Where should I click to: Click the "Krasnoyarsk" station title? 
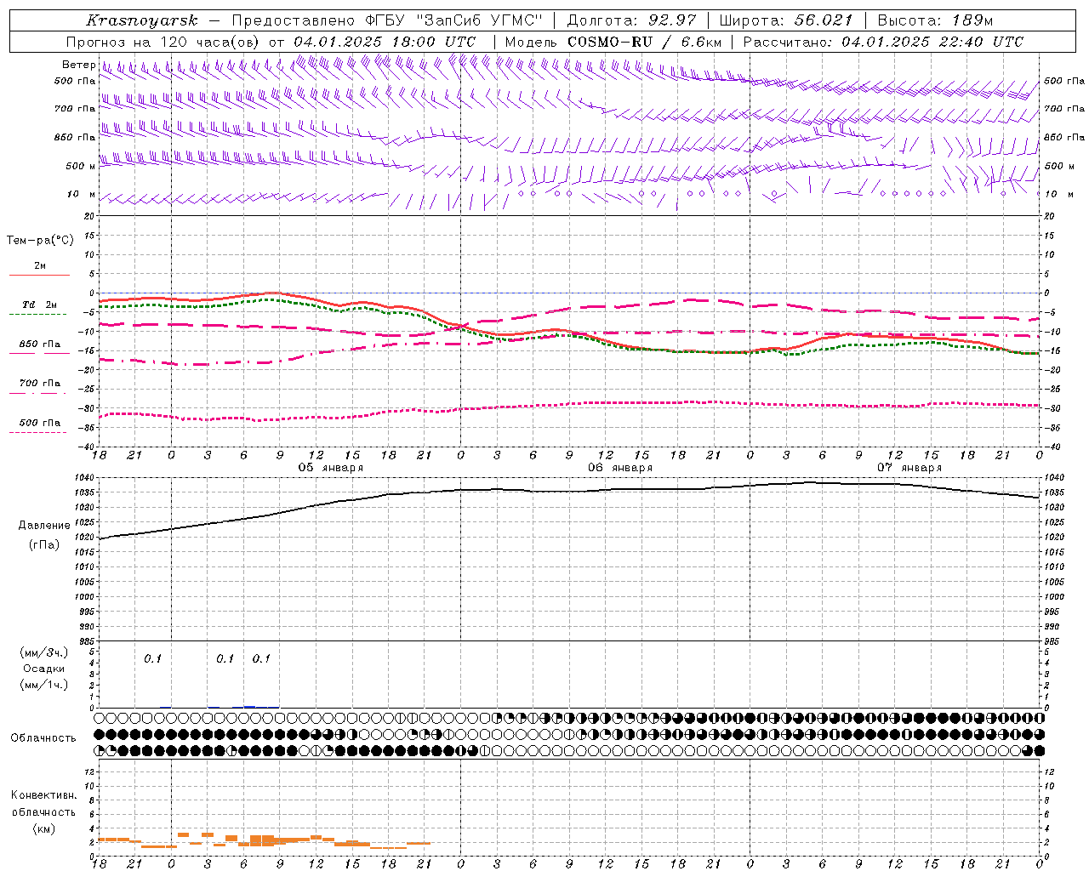pos(142,20)
